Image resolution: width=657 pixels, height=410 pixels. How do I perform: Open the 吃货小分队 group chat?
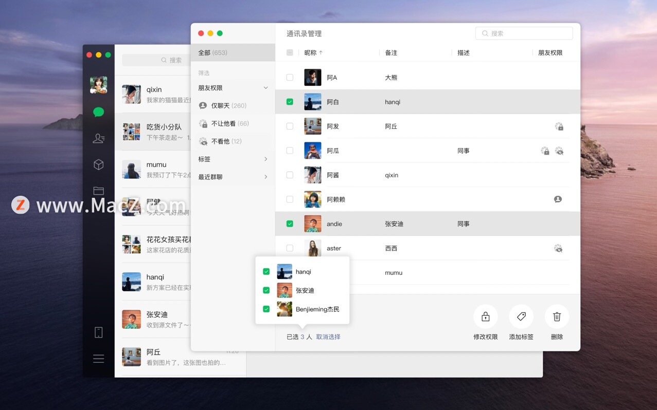click(152, 132)
